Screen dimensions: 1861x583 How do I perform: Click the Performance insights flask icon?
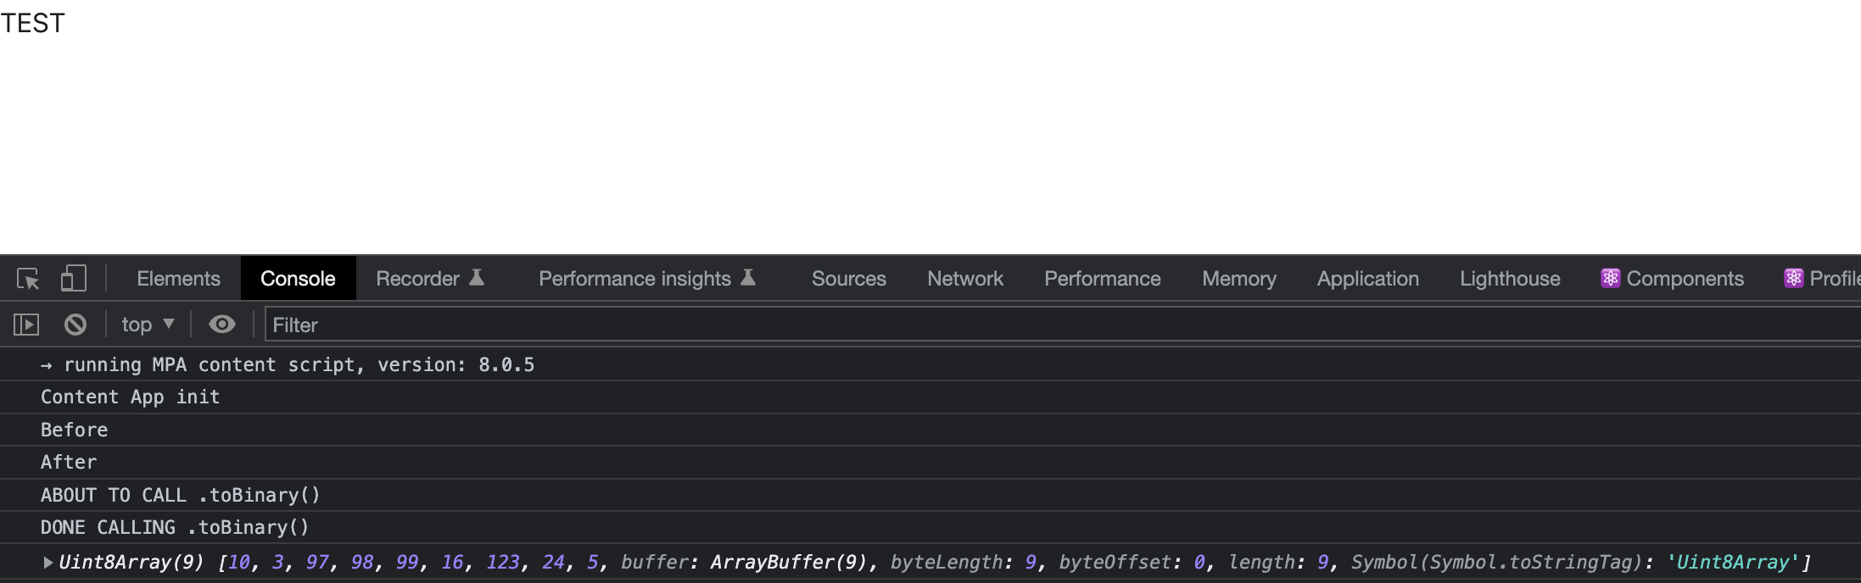(748, 277)
